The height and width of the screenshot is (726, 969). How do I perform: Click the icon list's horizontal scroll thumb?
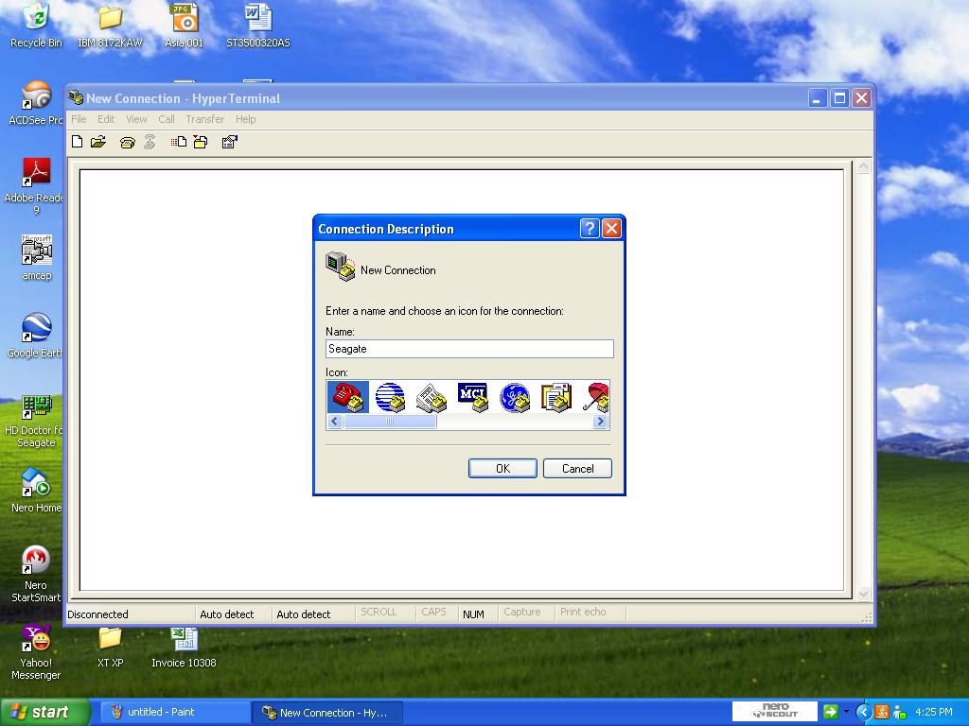[390, 422]
